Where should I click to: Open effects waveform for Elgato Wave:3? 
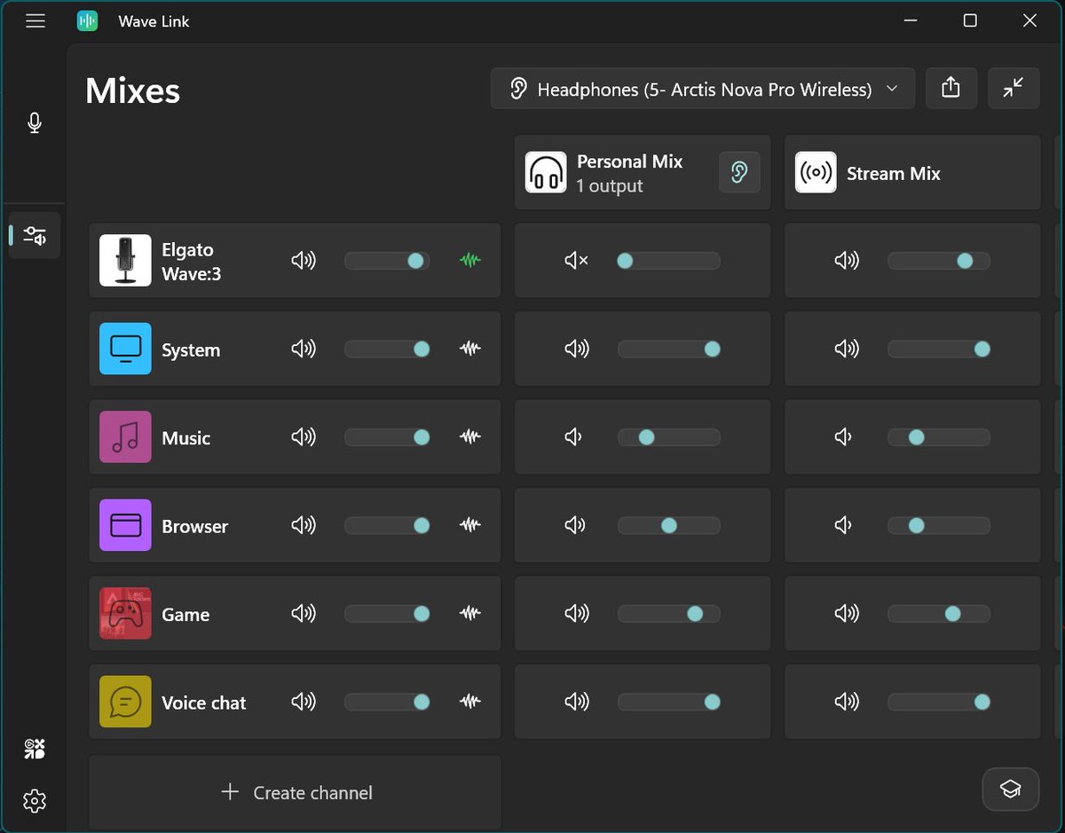click(x=470, y=260)
